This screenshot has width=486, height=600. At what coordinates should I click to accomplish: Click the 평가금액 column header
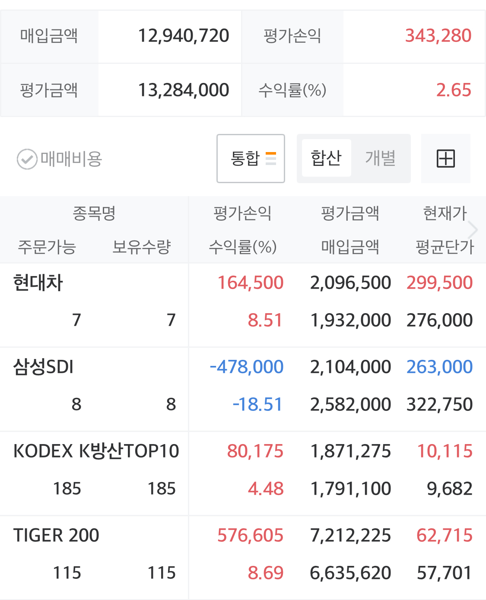350,213
